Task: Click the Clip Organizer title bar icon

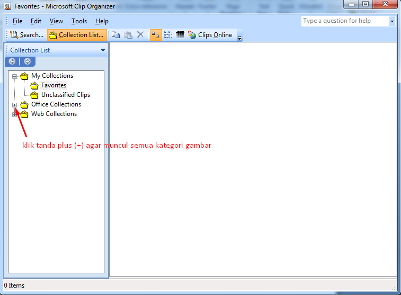Action: tap(7, 6)
